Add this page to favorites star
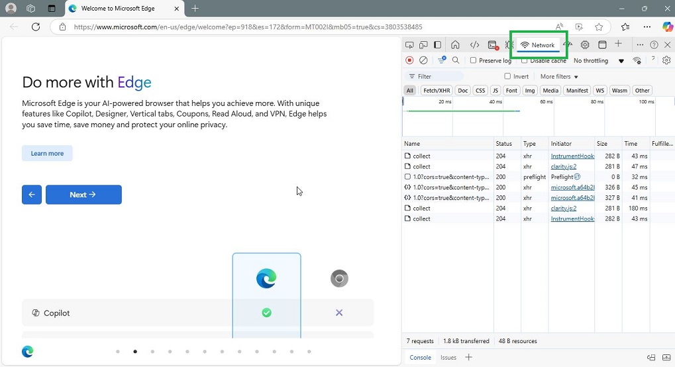 [599, 26]
